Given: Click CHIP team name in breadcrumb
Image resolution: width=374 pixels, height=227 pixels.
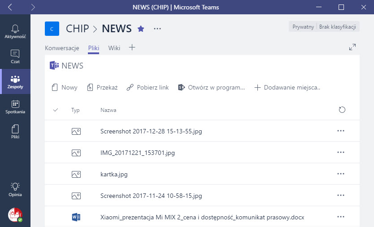Looking at the screenshot, I should 77,29.
